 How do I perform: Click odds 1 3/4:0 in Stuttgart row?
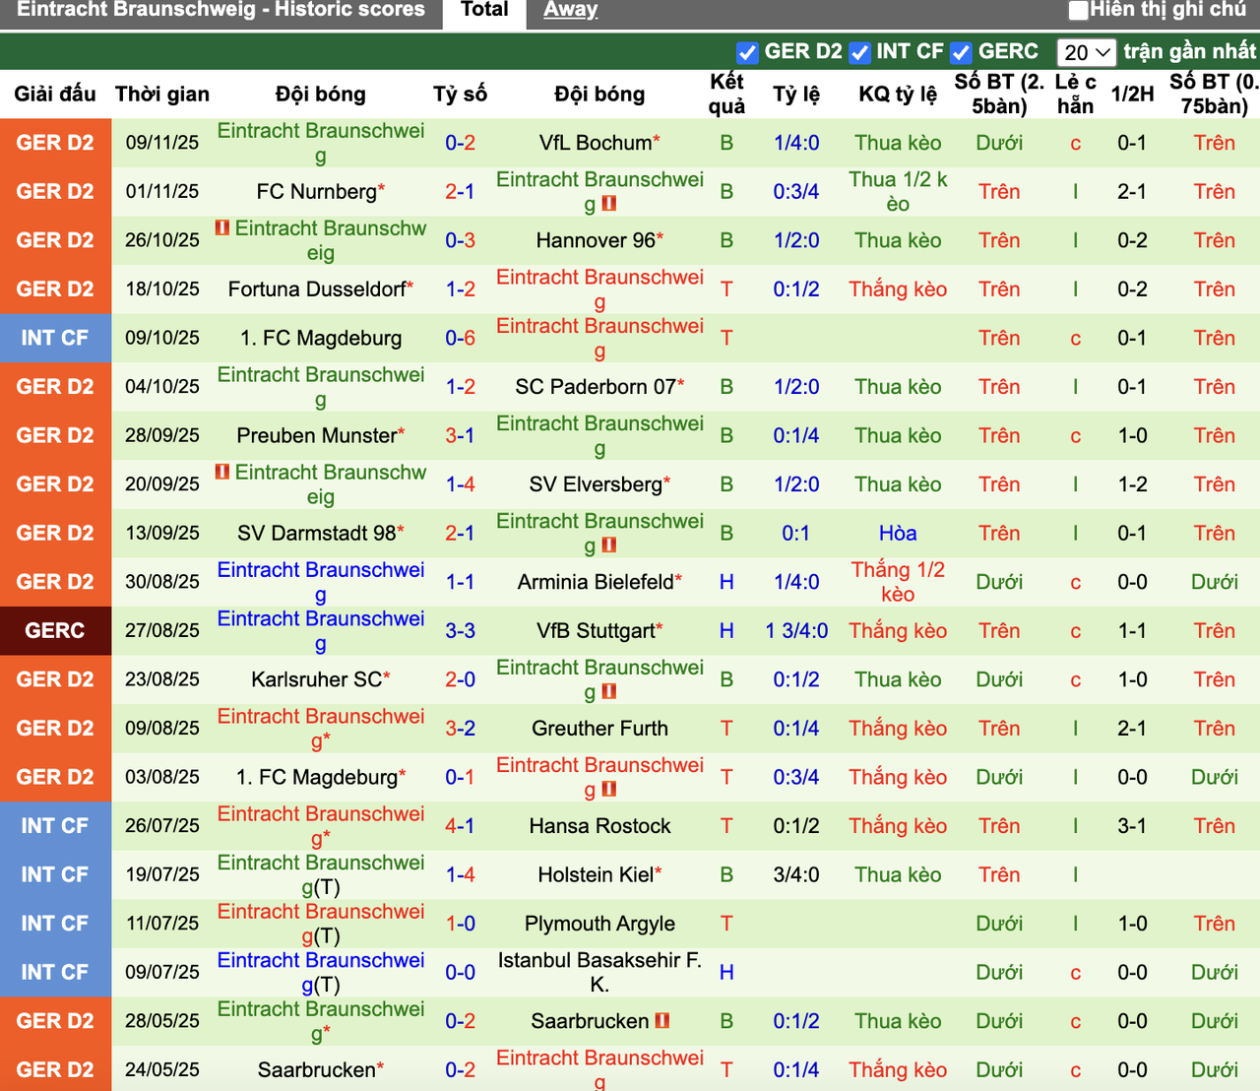coord(796,631)
